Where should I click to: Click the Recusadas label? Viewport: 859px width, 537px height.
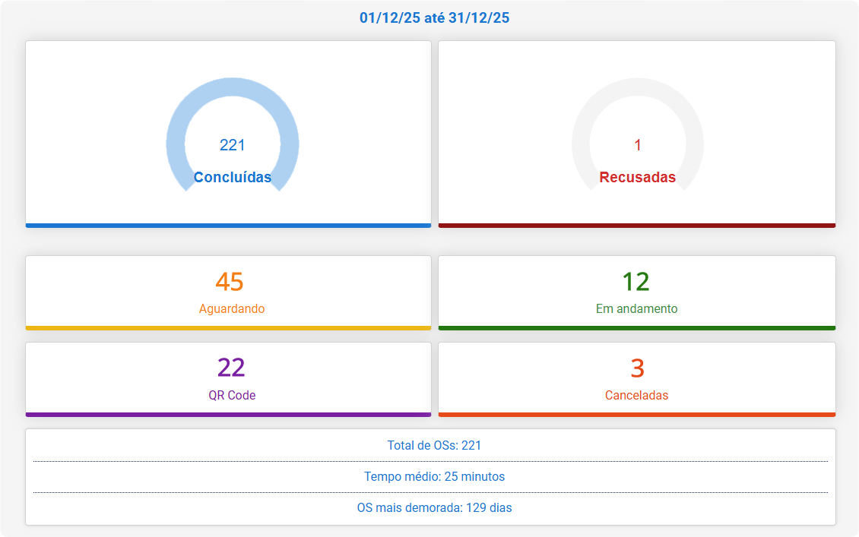637,177
